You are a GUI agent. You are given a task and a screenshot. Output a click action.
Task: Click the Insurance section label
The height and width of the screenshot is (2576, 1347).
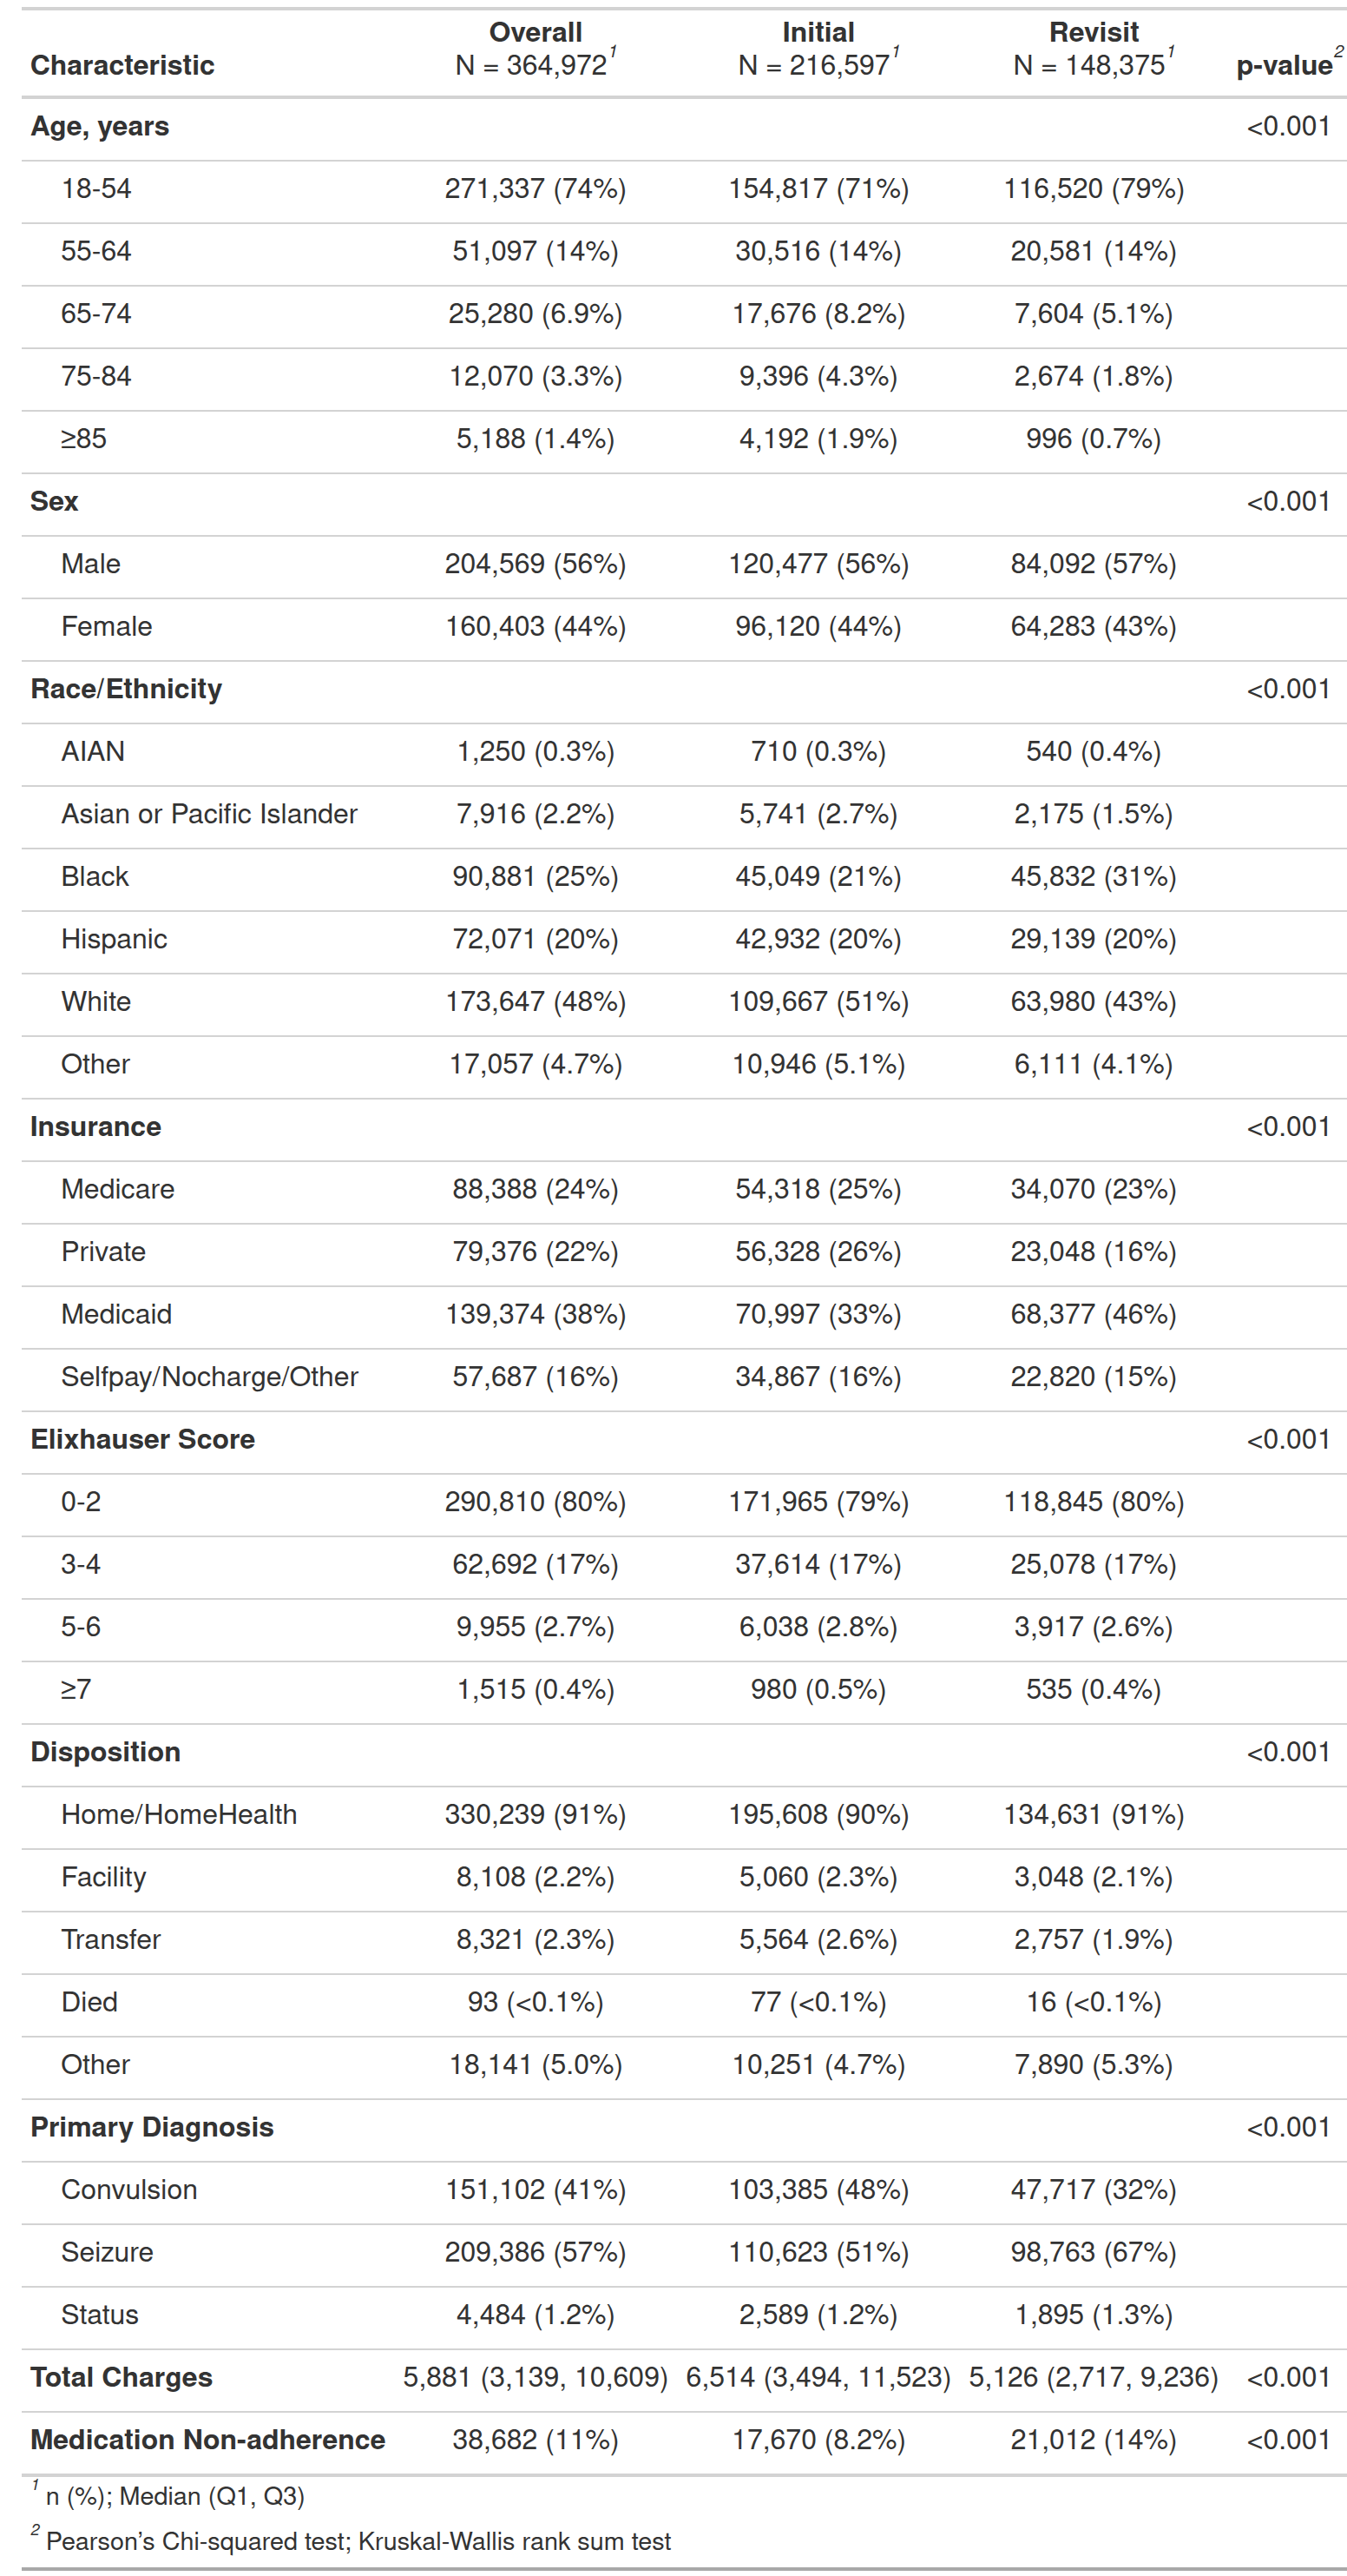[x=96, y=1127]
